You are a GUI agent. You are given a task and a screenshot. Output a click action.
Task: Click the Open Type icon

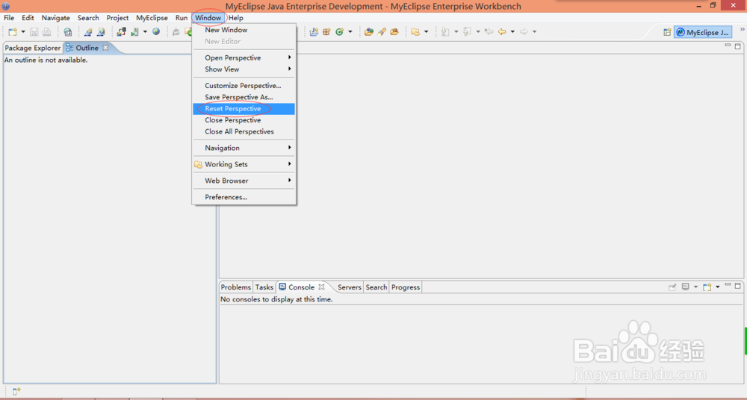tap(369, 32)
